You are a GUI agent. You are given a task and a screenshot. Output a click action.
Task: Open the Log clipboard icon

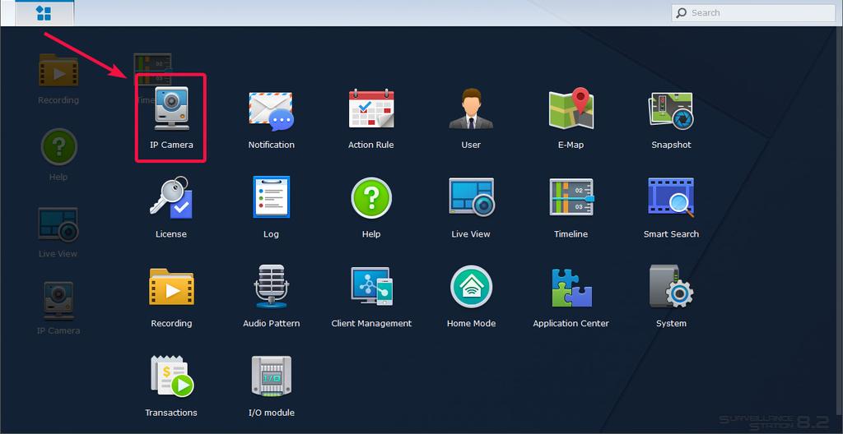tap(272, 197)
